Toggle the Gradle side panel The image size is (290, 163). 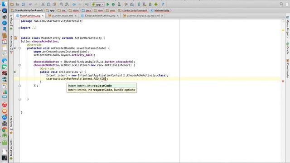click(x=288, y=48)
